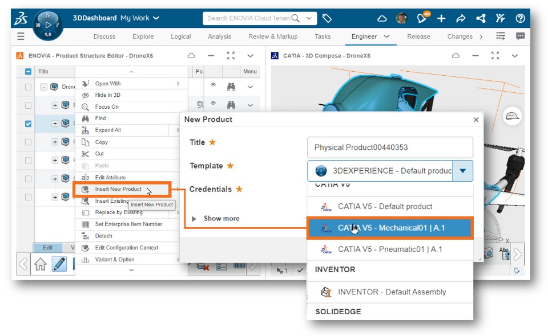Viewport: 548px width, 336px height.
Task: Open the Engineer tab dropdown chevron
Action: pyautogui.click(x=386, y=36)
